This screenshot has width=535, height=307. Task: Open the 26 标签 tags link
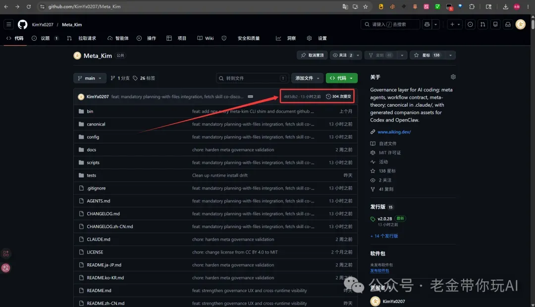(x=144, y=78)
